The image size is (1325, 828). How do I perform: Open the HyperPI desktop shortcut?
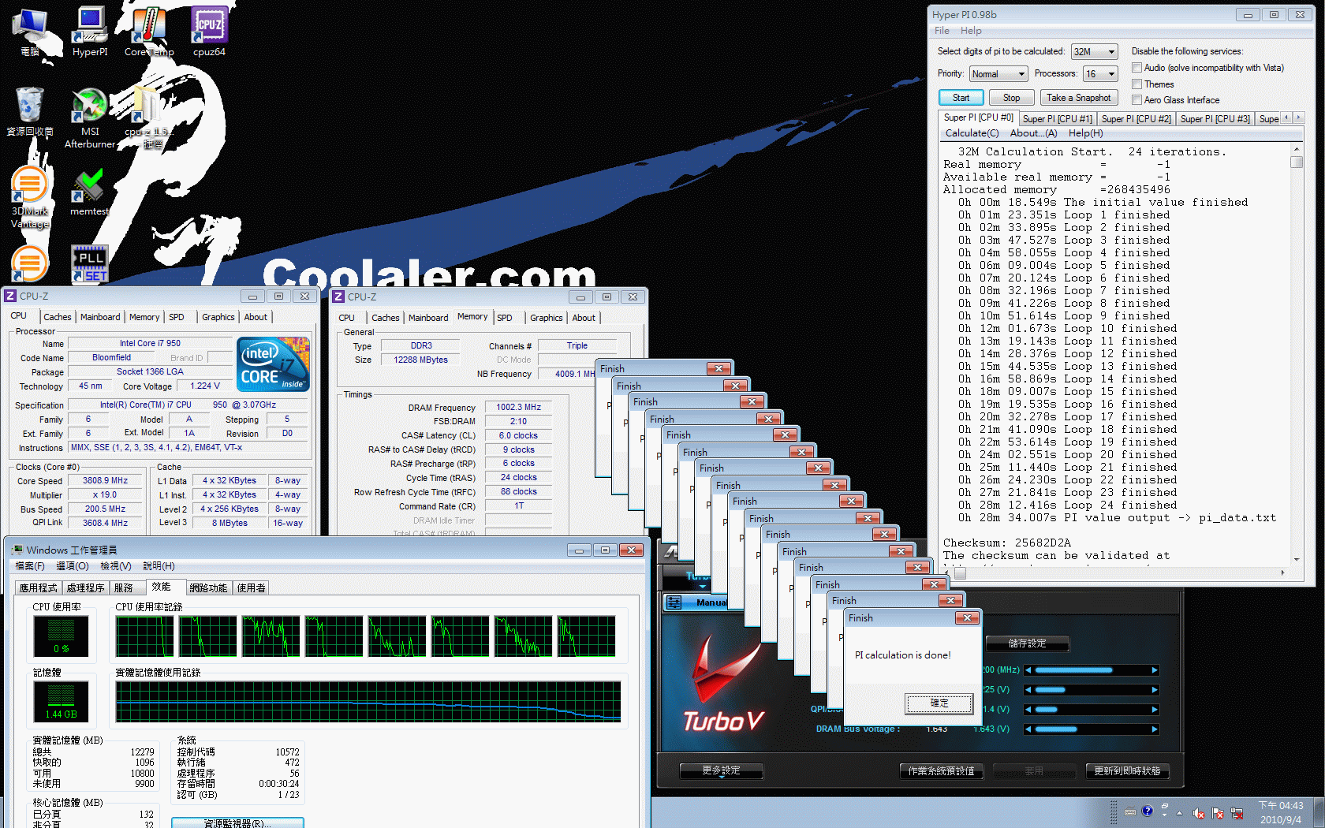(x=90, y=32)
